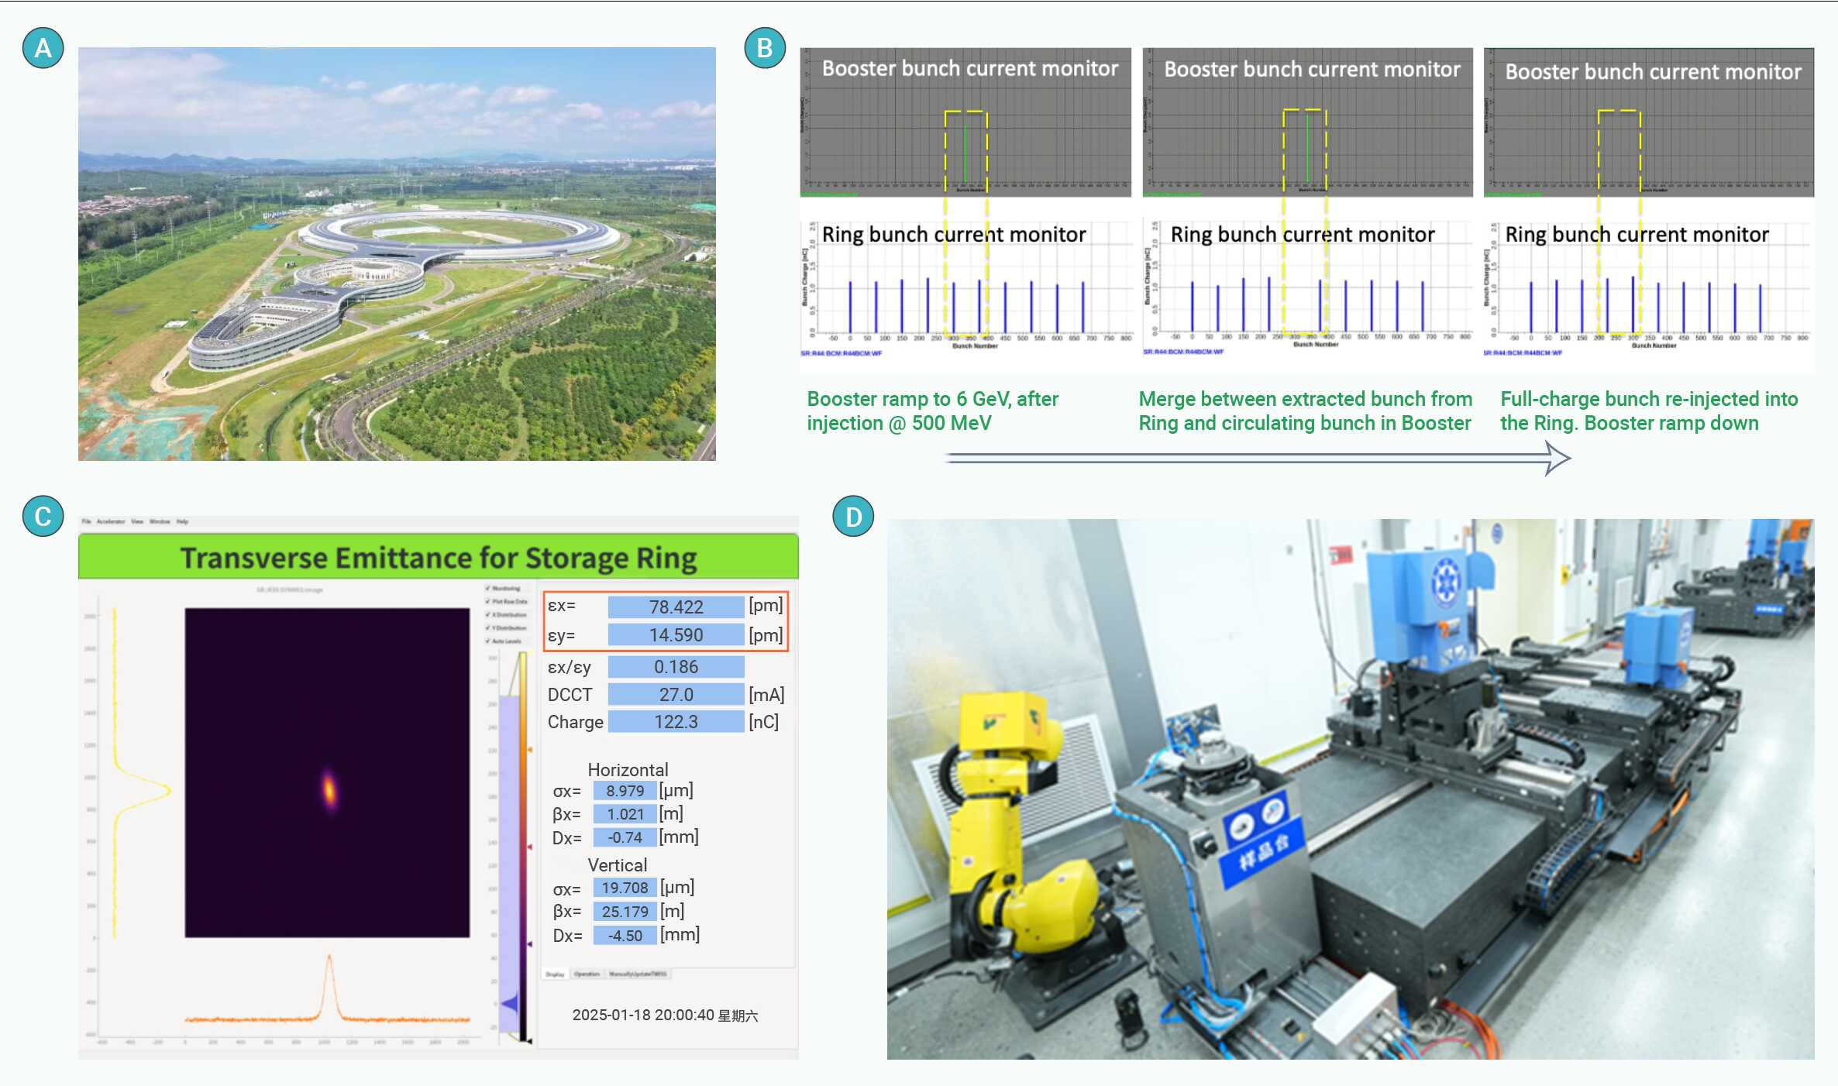Switch to the Operation tab
1838x1086 pixels.
click(x=587, y=974)
